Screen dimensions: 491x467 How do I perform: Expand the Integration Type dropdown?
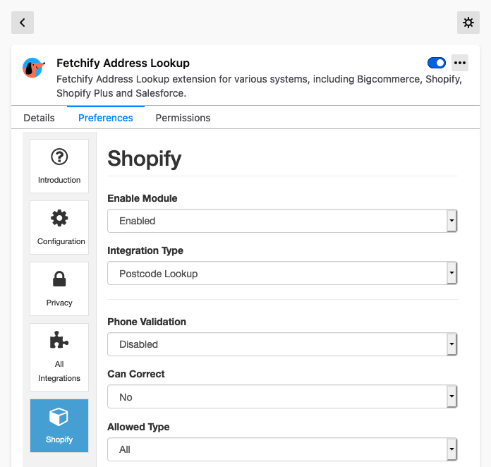pos(282,274)
